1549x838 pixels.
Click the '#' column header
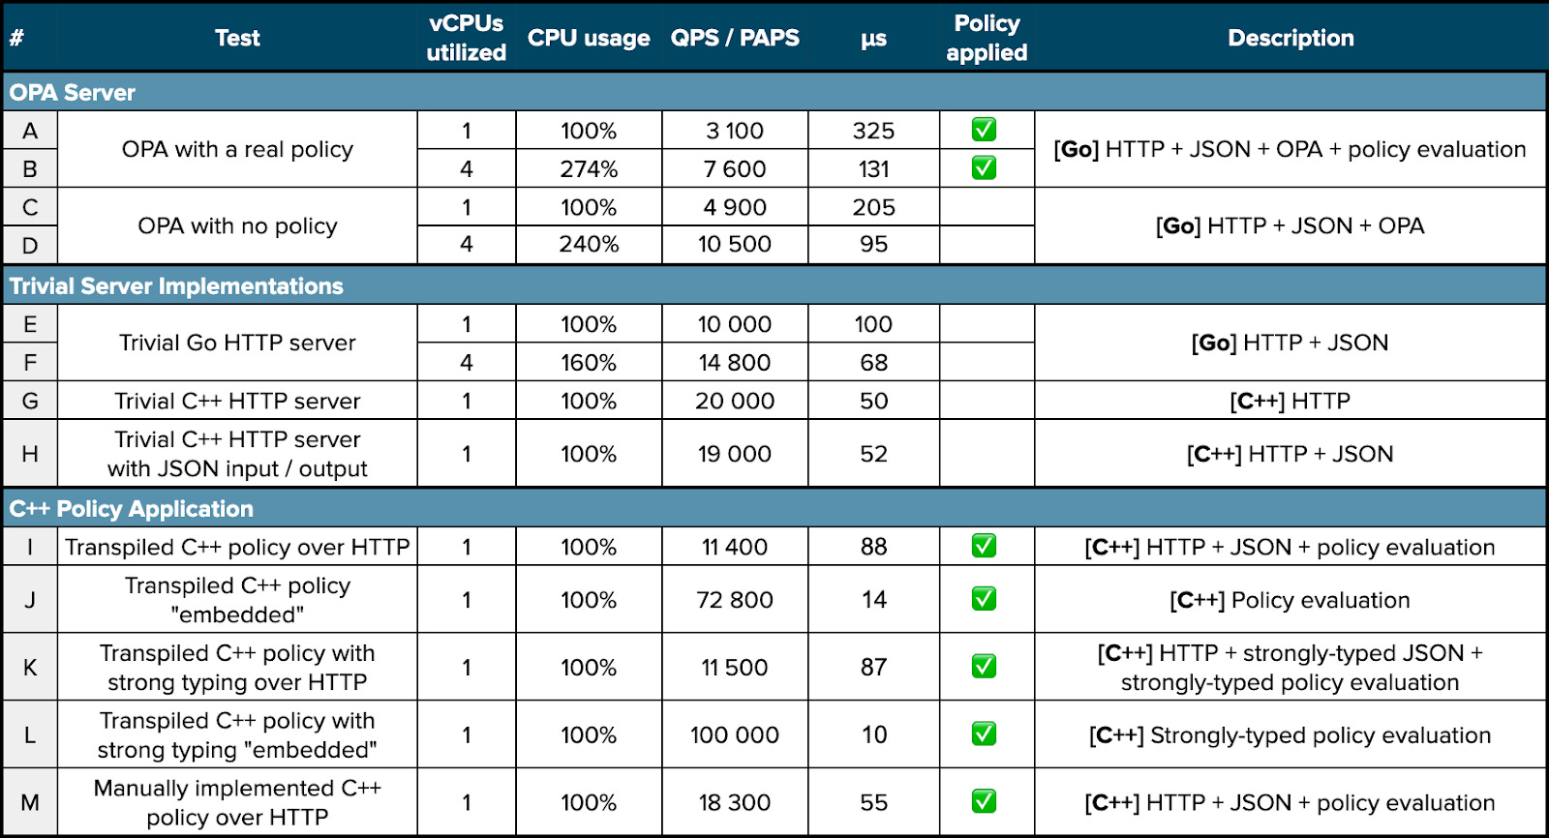[16, 38]
